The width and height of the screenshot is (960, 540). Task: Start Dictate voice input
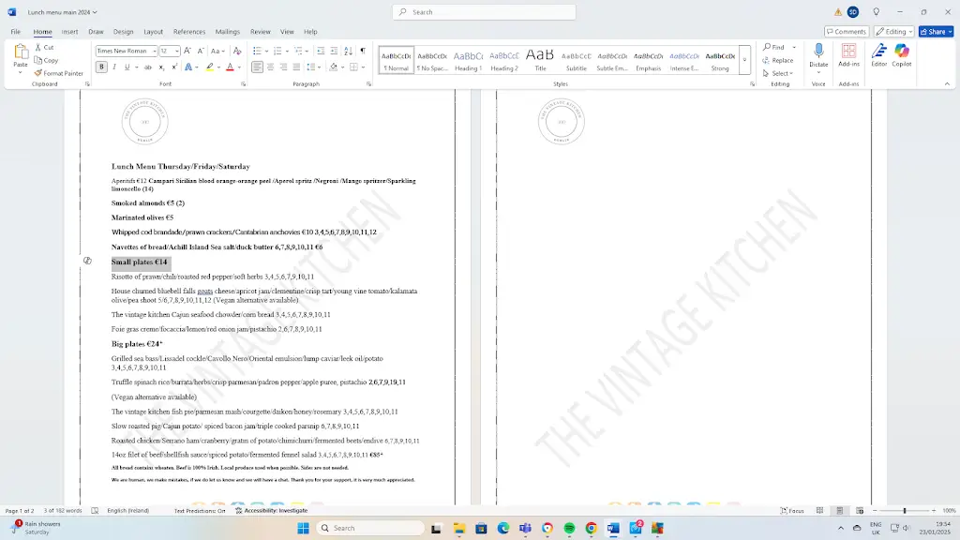tap(818, 54)
